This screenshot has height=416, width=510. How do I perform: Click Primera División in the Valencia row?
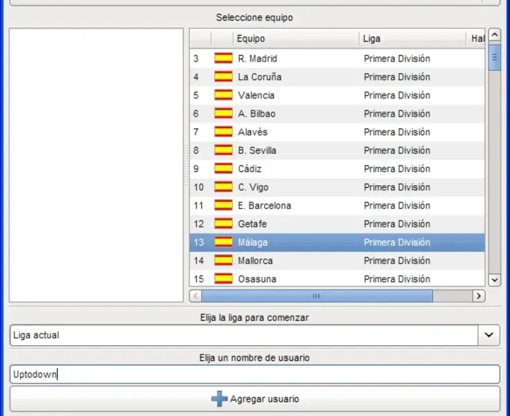(397, 96)
